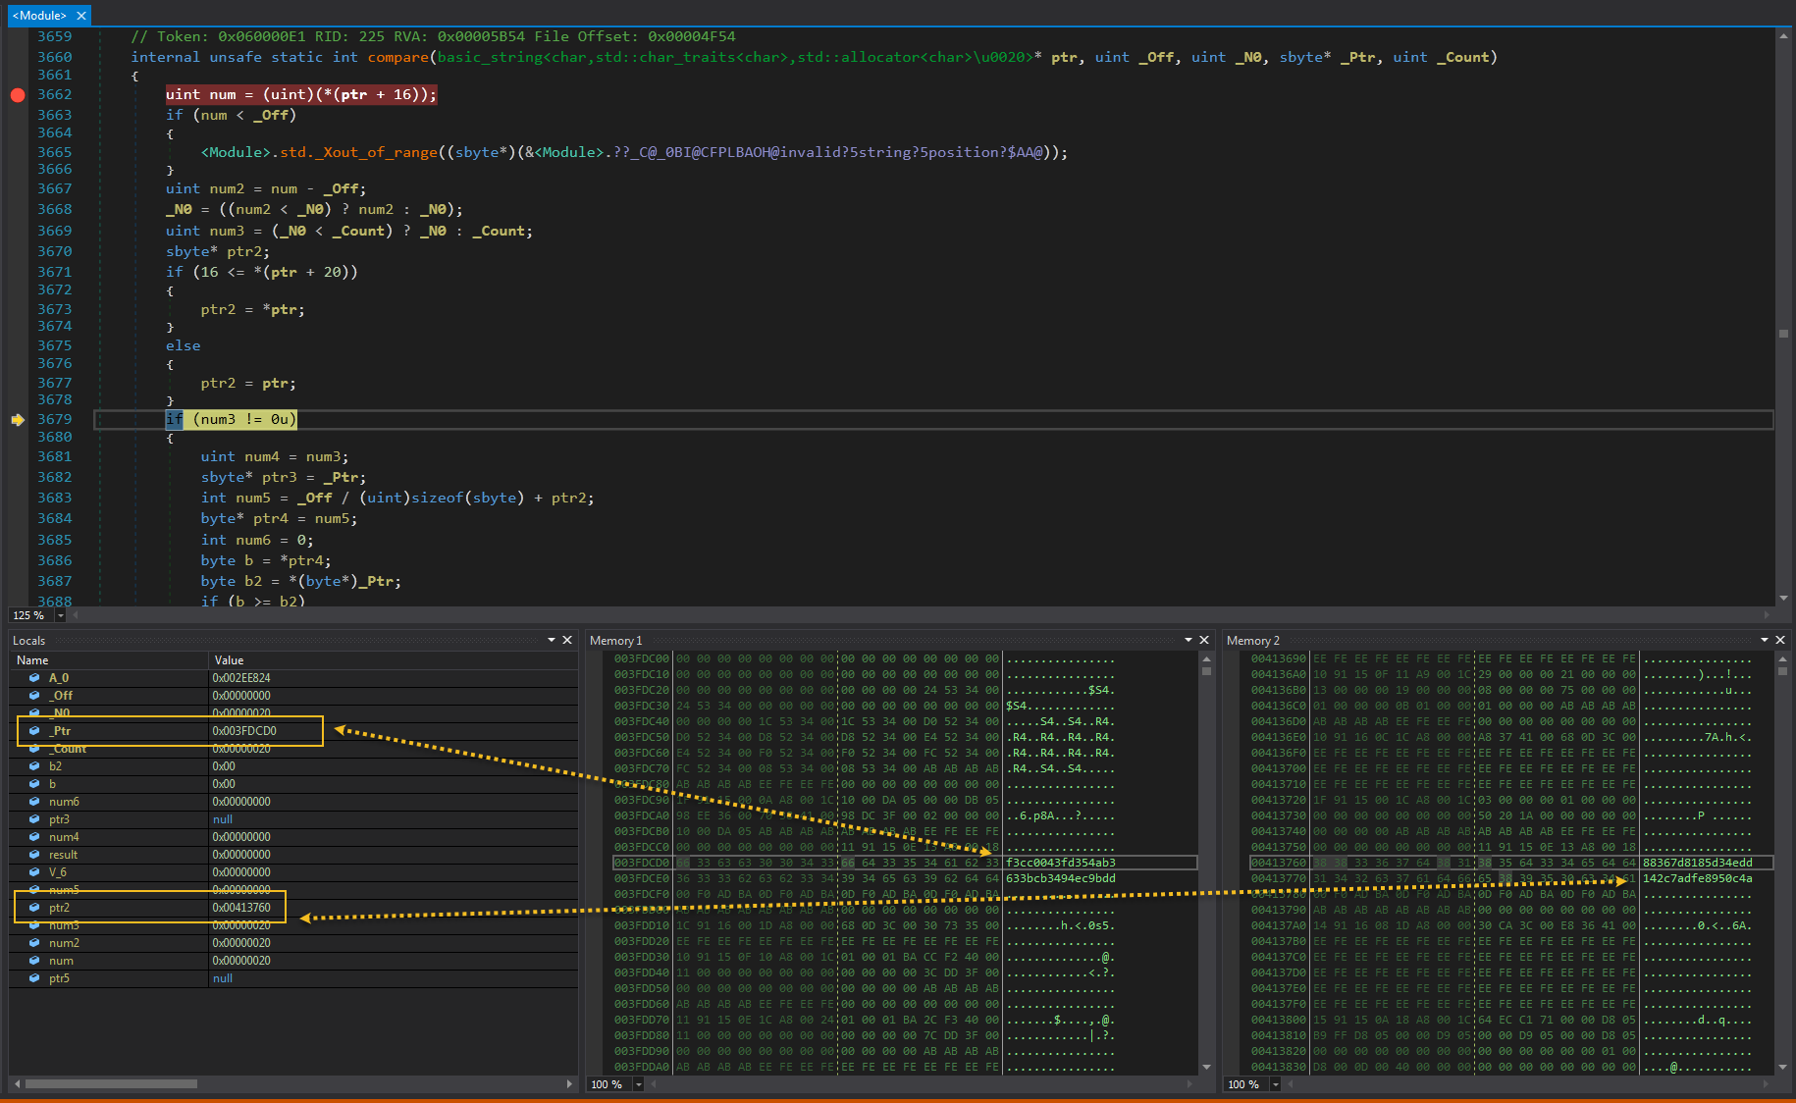The image size is (1796, 1103).
Task: Click memory address 00413760 in Memory 2
Action: click(x=1279, y=863)
